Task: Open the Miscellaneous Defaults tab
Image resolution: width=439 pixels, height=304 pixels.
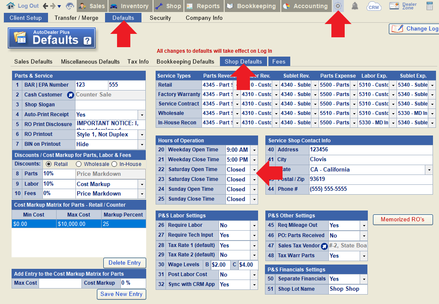Action: (x=90, y=62)
